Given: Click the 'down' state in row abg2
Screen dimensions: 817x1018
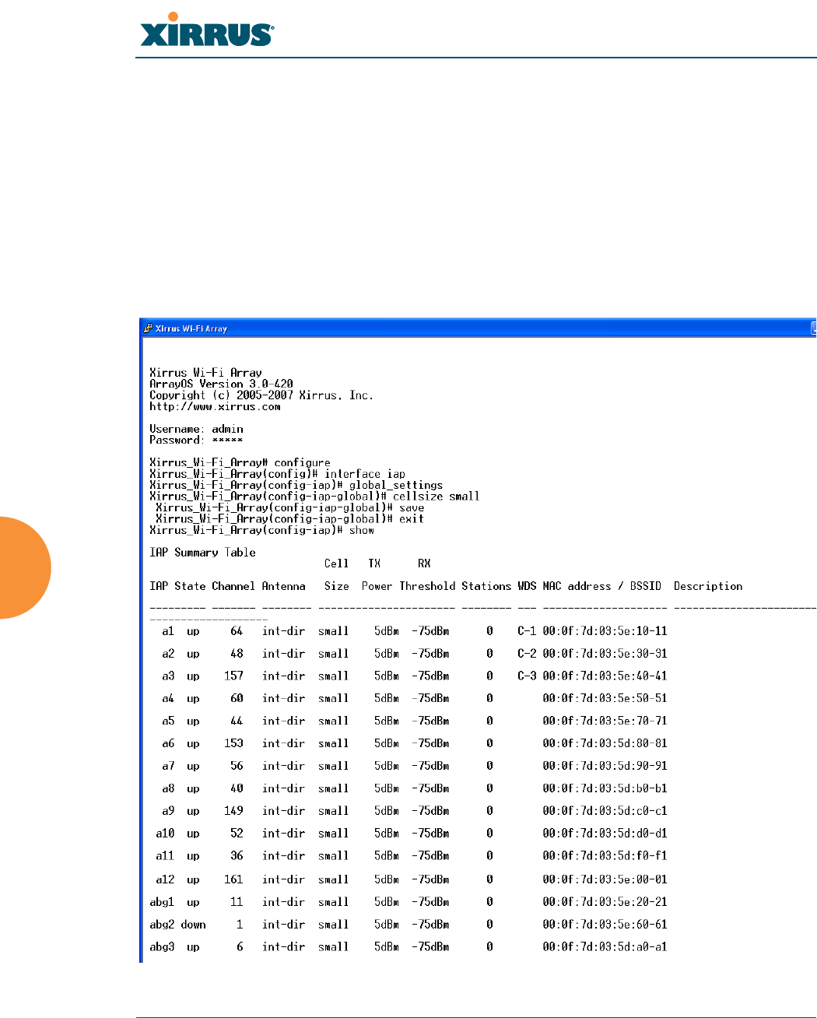Looking at the screenshot, I should (x=193, y=925).
